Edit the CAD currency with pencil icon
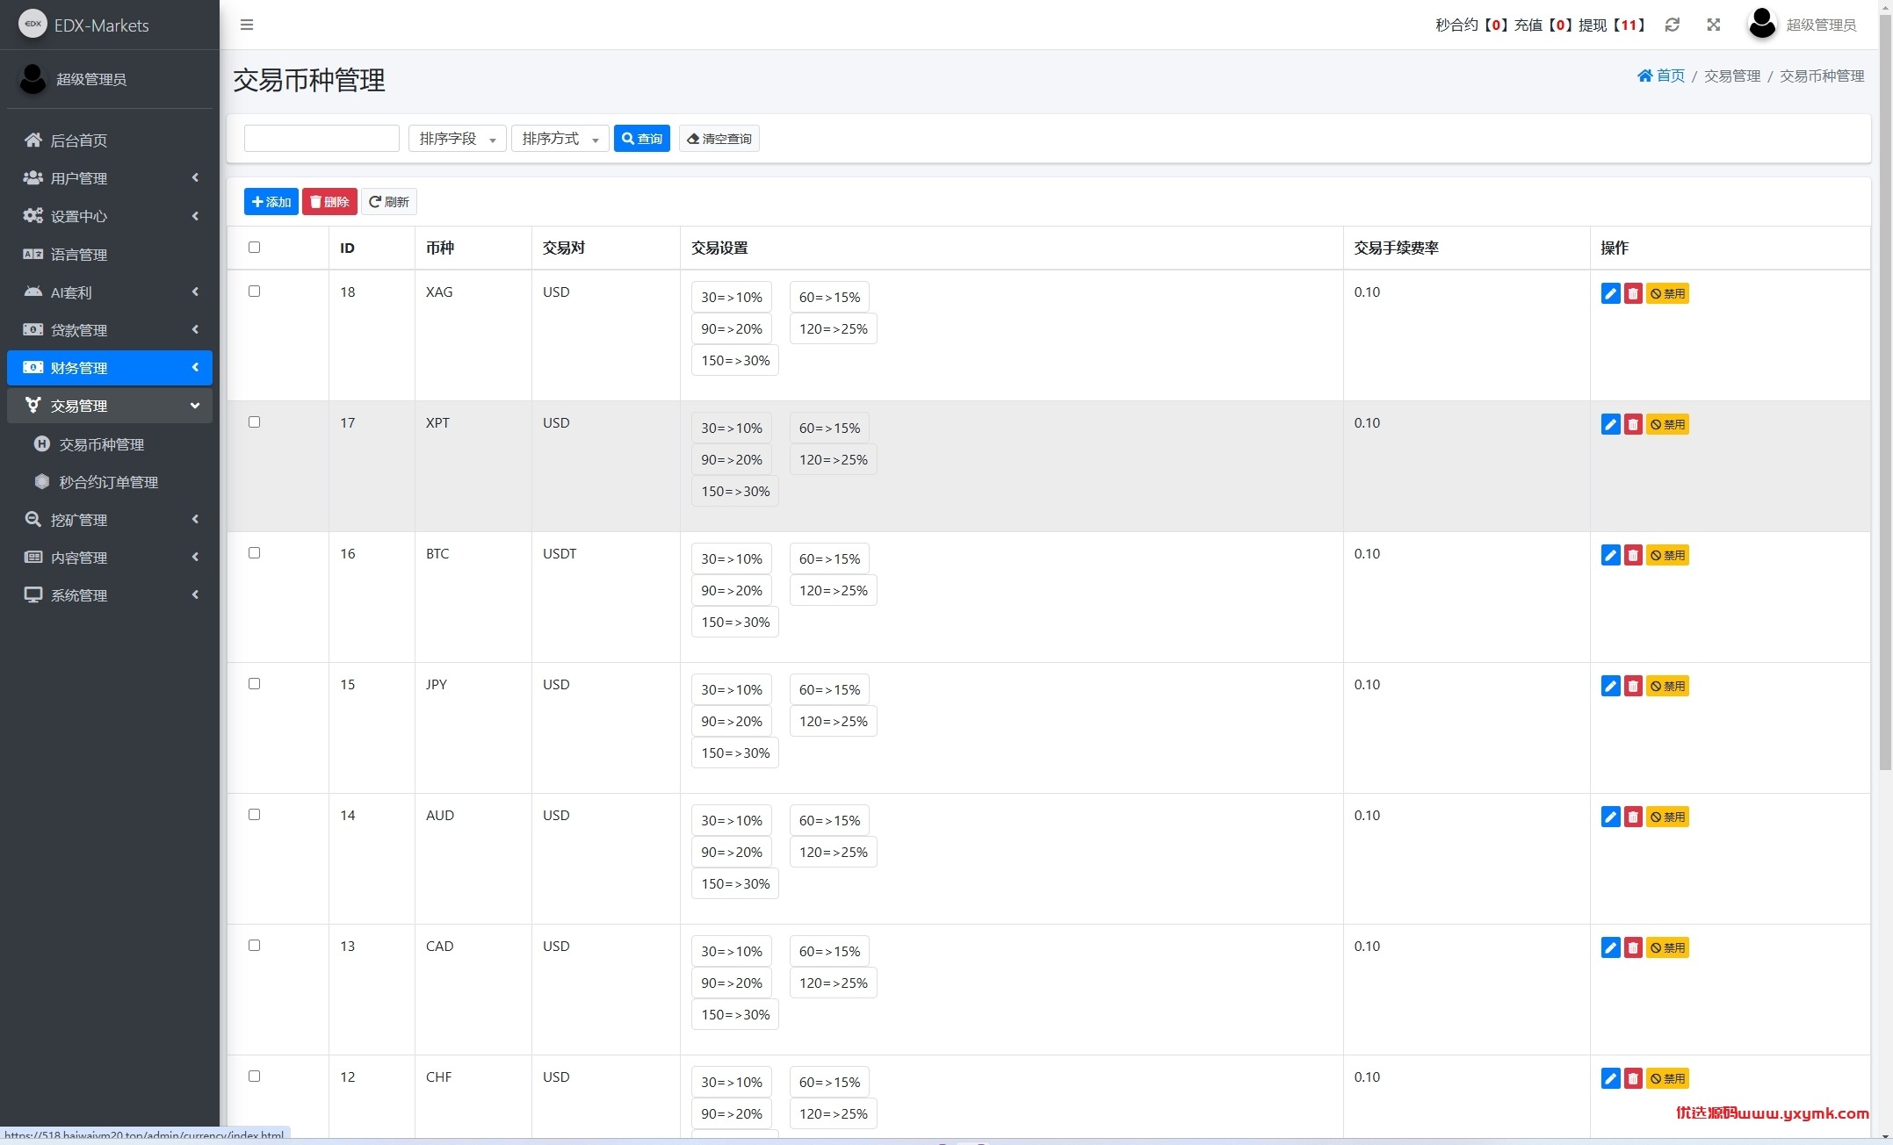The height and width of the screenshot is (1145, 1893). 1610,947
